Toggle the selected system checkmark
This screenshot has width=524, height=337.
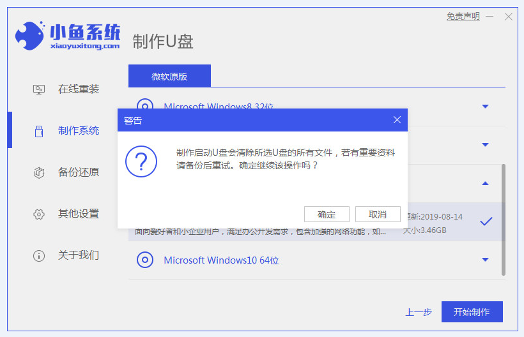tap(486, 221)
